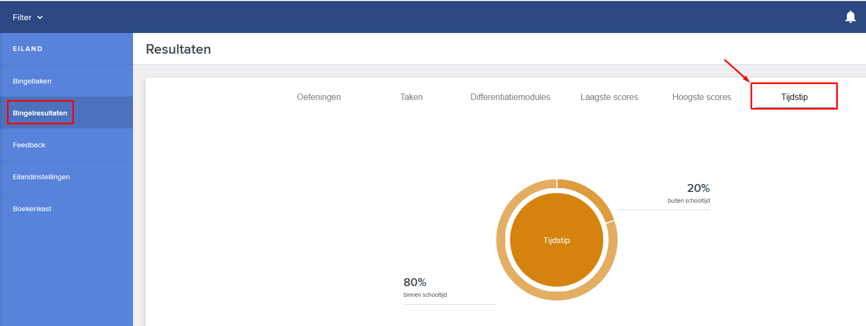
Task: Click the Tijdstip chart center circle
Action: tap(556, 240)
